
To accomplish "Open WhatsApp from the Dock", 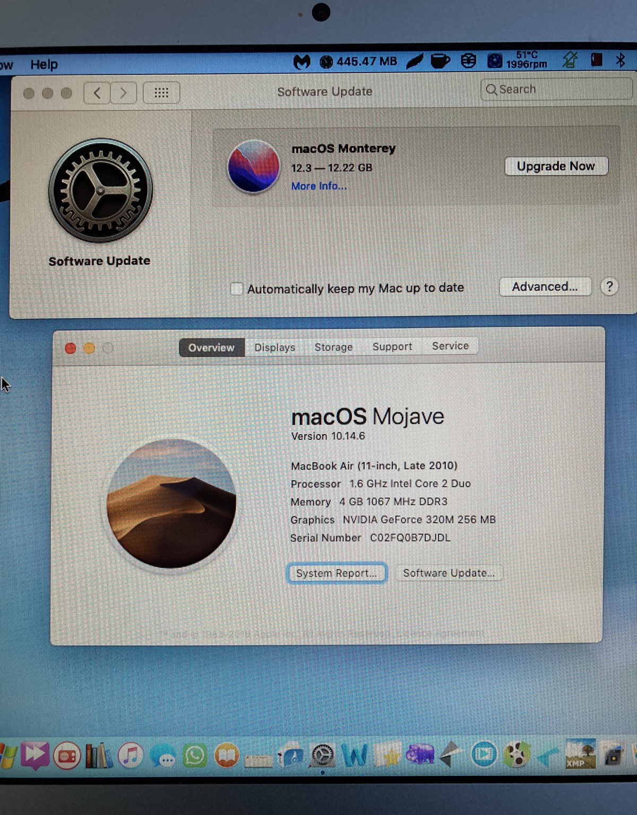I will (x=195, y=756).
